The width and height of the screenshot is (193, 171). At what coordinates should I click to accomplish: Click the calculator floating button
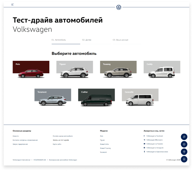coord(184,159)
